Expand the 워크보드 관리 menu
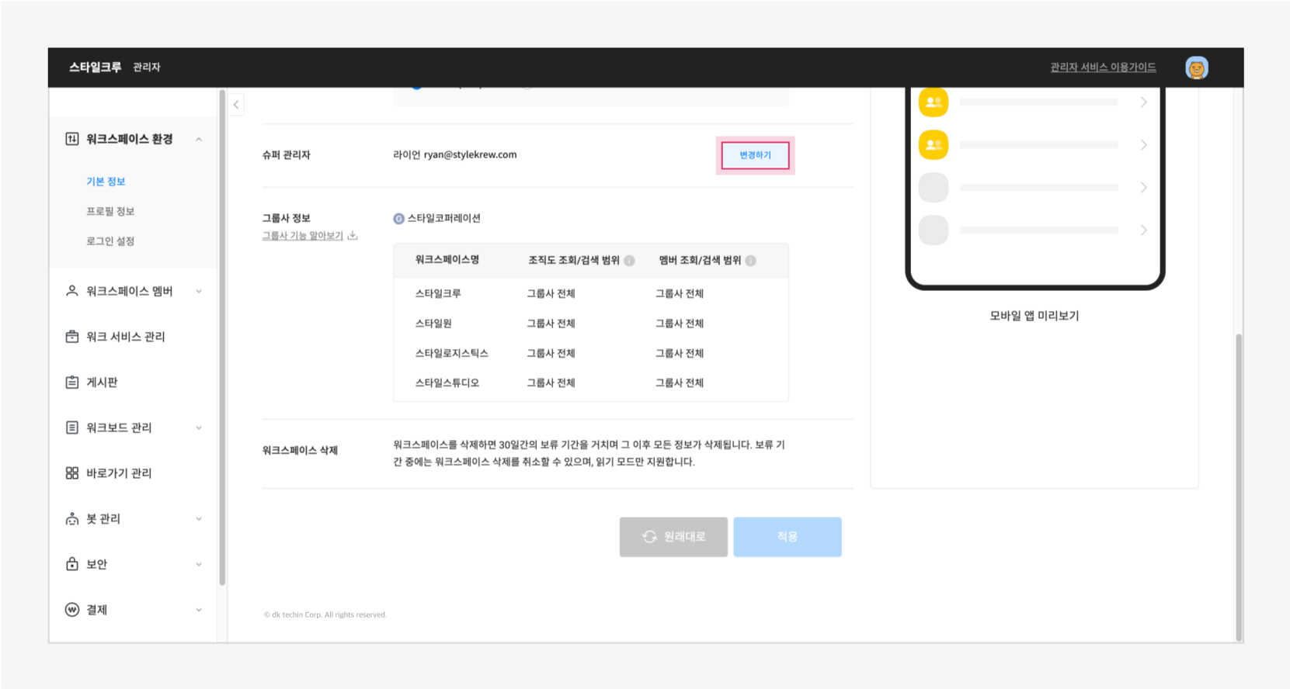The height and width of the screenshot is (689, 1290). 199,428
